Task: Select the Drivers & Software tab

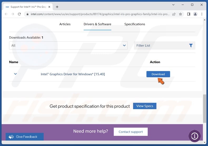Action: coord(97,24)
